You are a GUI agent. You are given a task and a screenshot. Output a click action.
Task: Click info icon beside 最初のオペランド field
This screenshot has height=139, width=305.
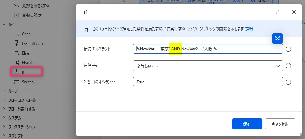point(288,49)
